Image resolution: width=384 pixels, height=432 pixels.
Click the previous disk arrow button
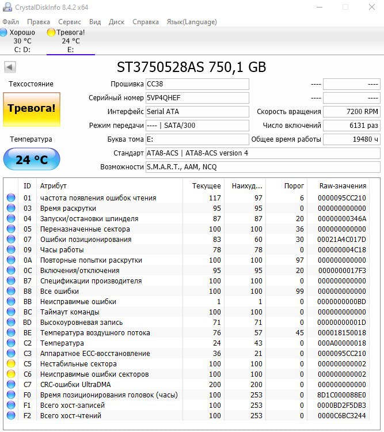[x=10, y=67]
